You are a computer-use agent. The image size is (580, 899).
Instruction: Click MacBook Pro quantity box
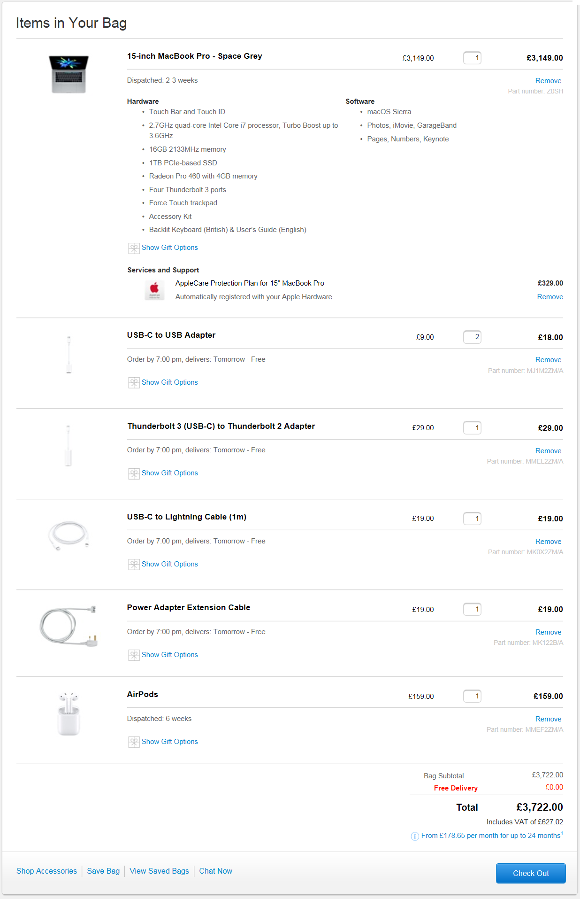coord(472,58)
